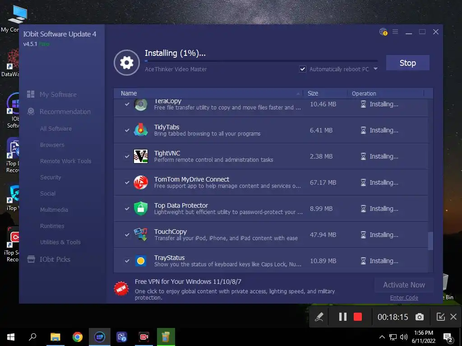Select the Security category
Screen dimensions: 462x346
(x=51, y=177)
